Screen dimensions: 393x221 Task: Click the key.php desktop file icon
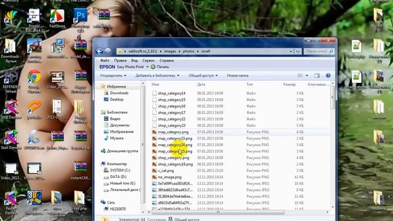click(80, 201)
